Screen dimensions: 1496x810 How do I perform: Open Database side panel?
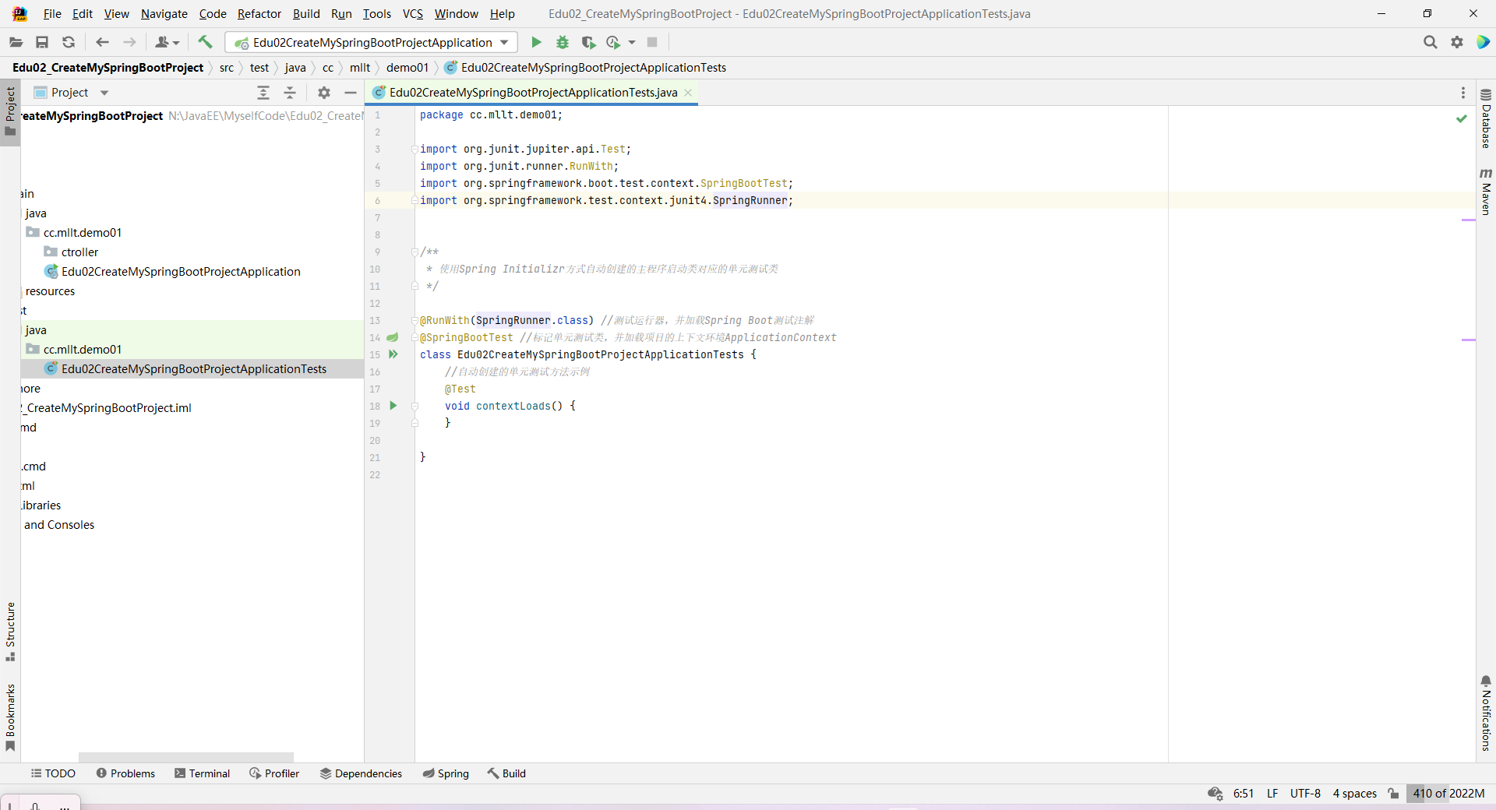pos(1486,118)
